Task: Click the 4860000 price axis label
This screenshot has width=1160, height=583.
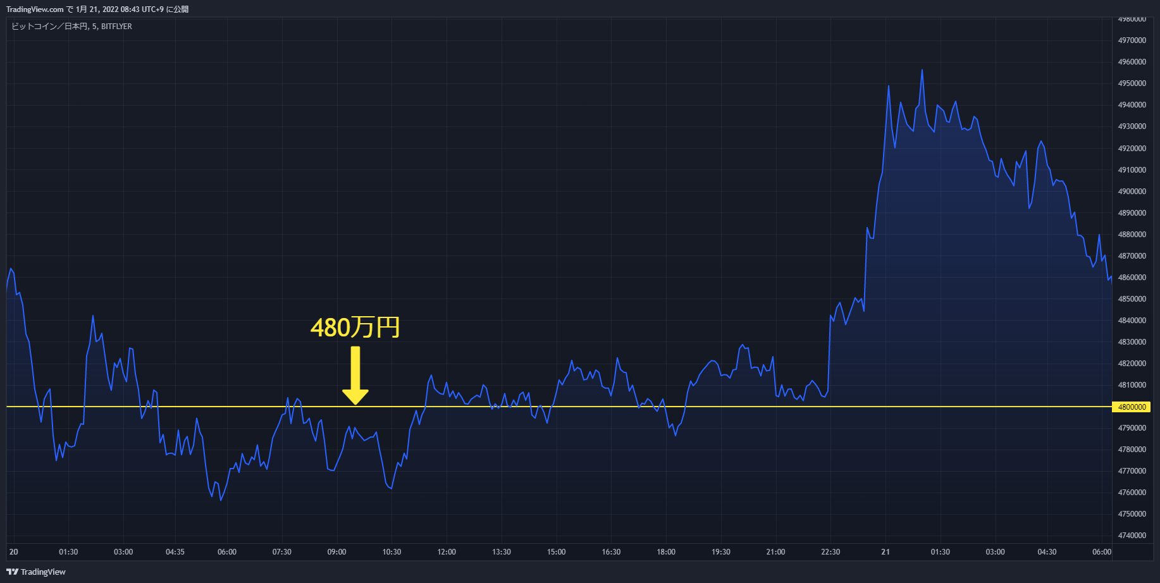Action: [x=1132, y=278]
